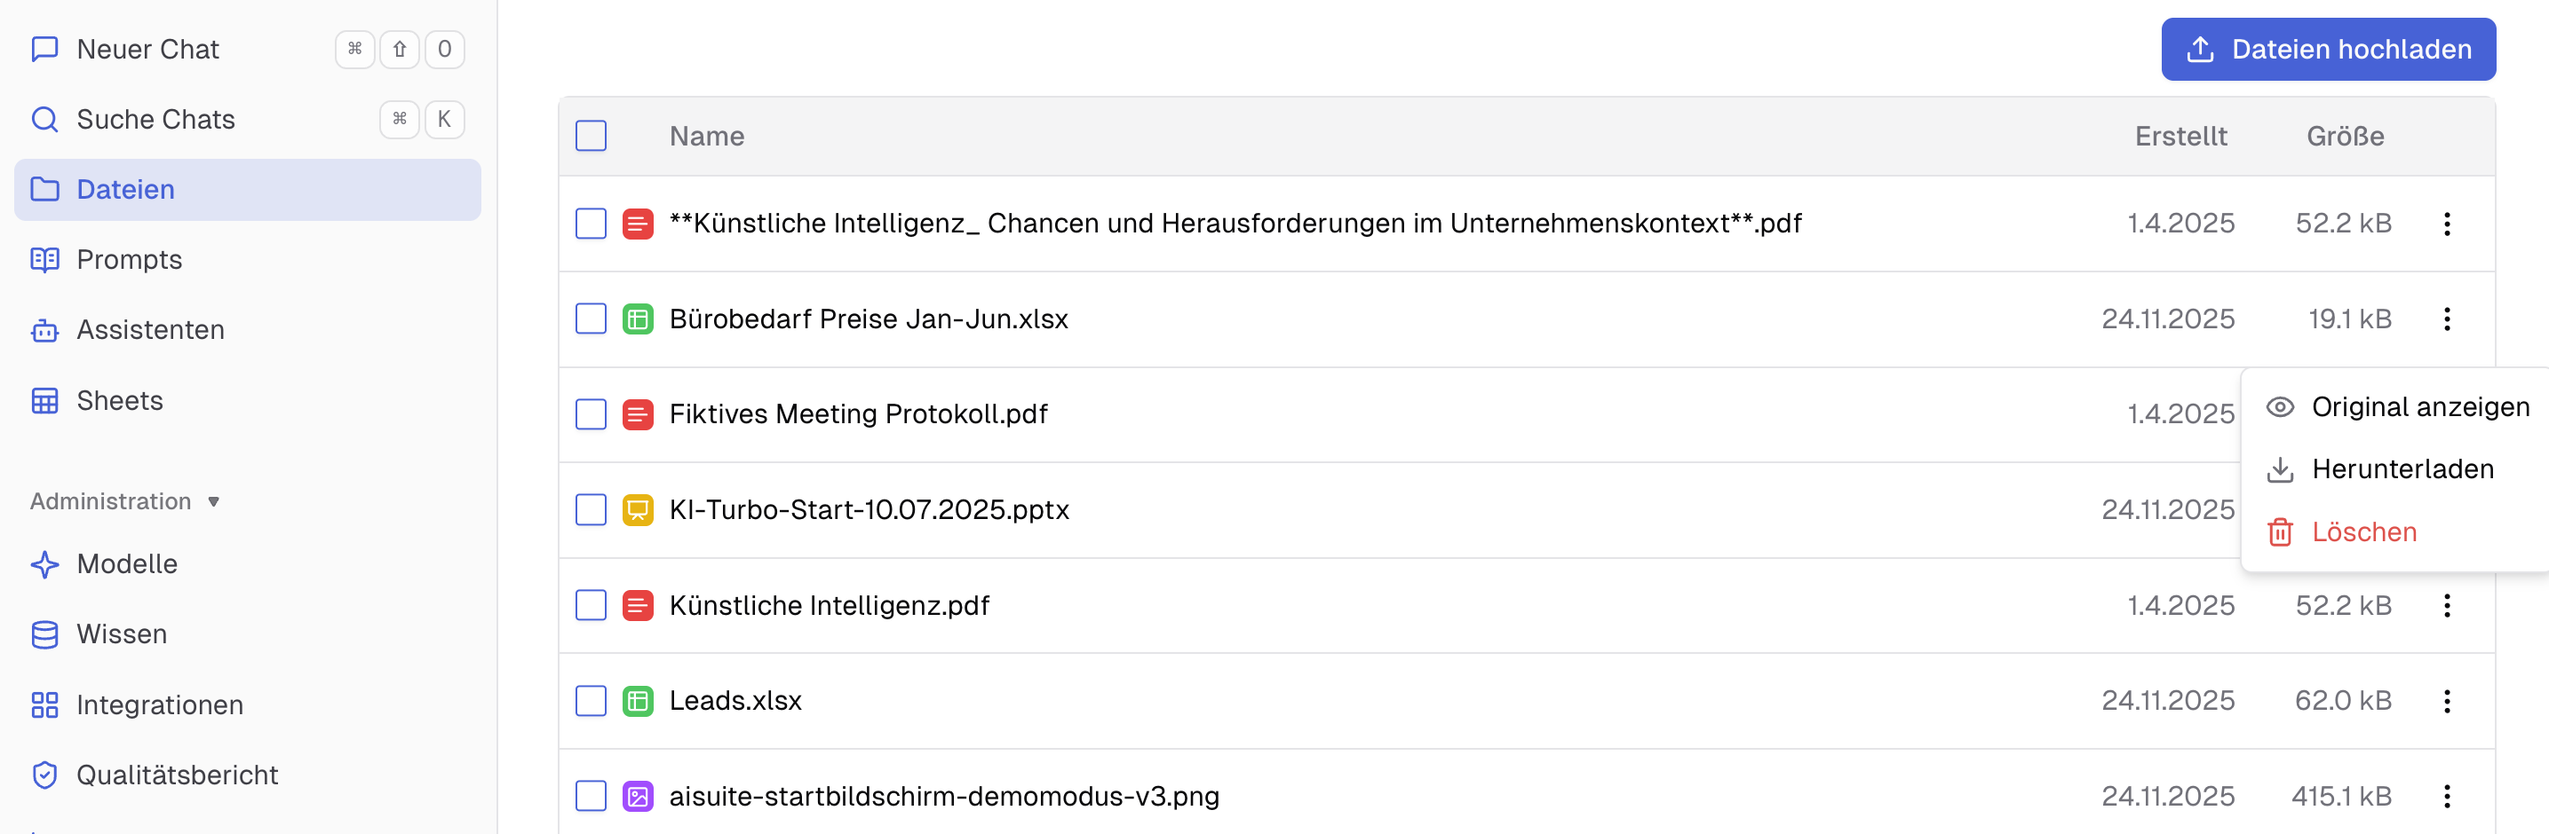Select Suche Chats in the sidebar

pos(156,119)
